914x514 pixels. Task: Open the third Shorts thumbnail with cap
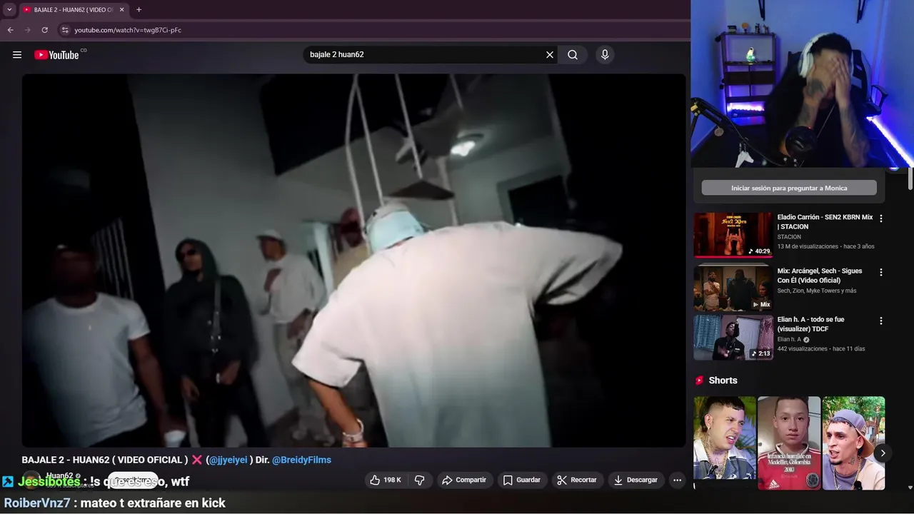[x=853, y=443]
